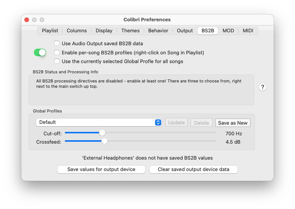Click Save as New profile button
The image size is (295, 209).
coord(233,123)
